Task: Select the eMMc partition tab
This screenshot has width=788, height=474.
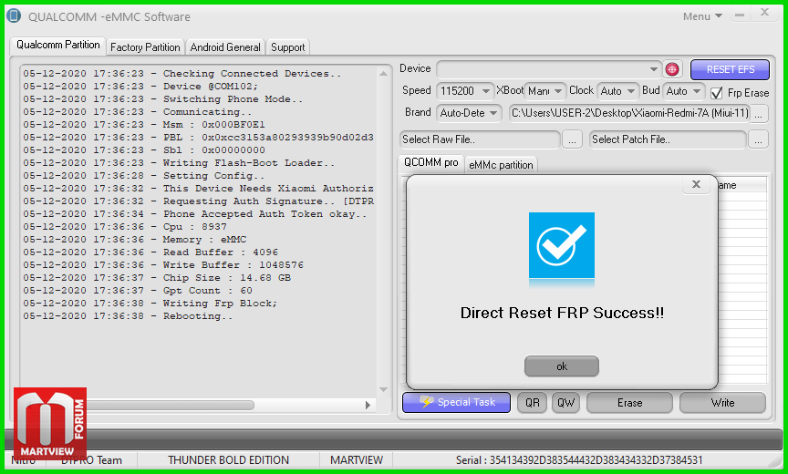Action: tap(501, 165)
